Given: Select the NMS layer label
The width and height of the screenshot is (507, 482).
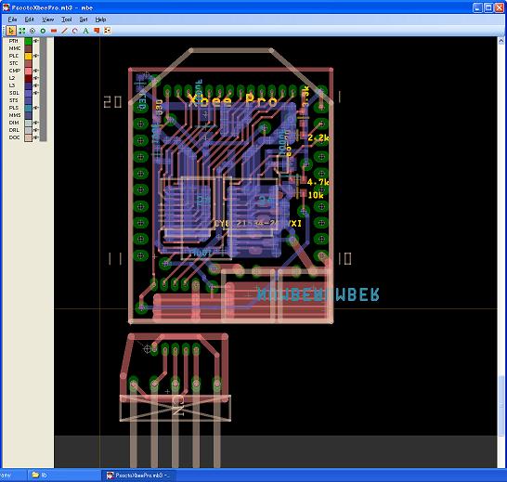Looking at the screenshot, I should [15, 115].
